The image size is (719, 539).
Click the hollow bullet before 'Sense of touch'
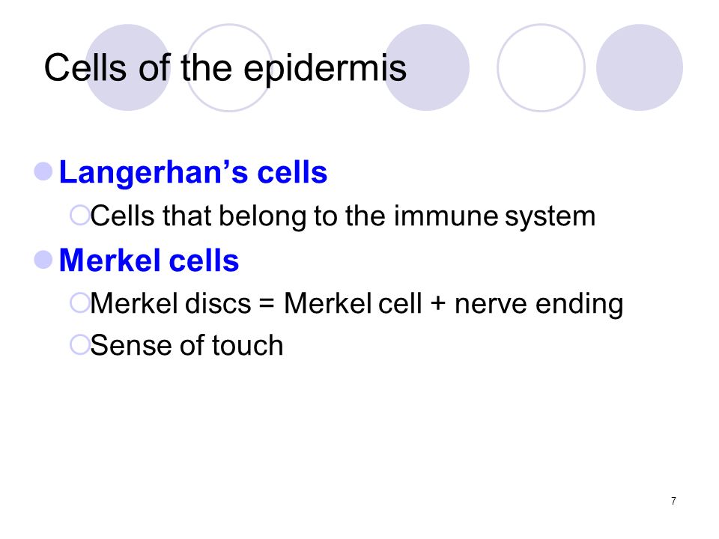(79, 344)
